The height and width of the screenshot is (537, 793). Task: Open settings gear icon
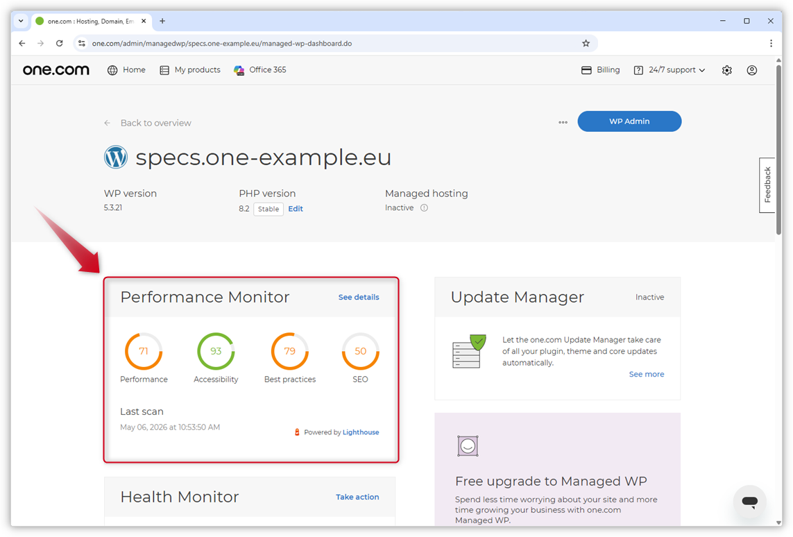727,70
